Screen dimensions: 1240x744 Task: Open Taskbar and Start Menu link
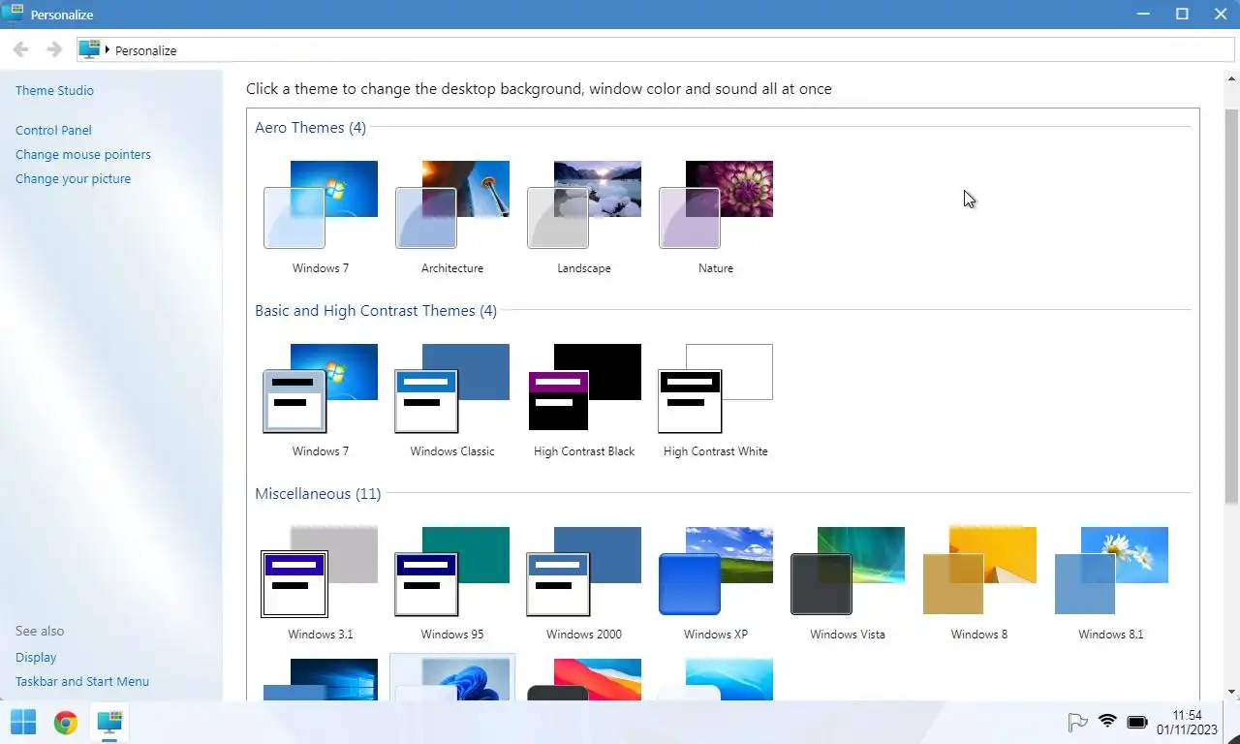[82, 681]
